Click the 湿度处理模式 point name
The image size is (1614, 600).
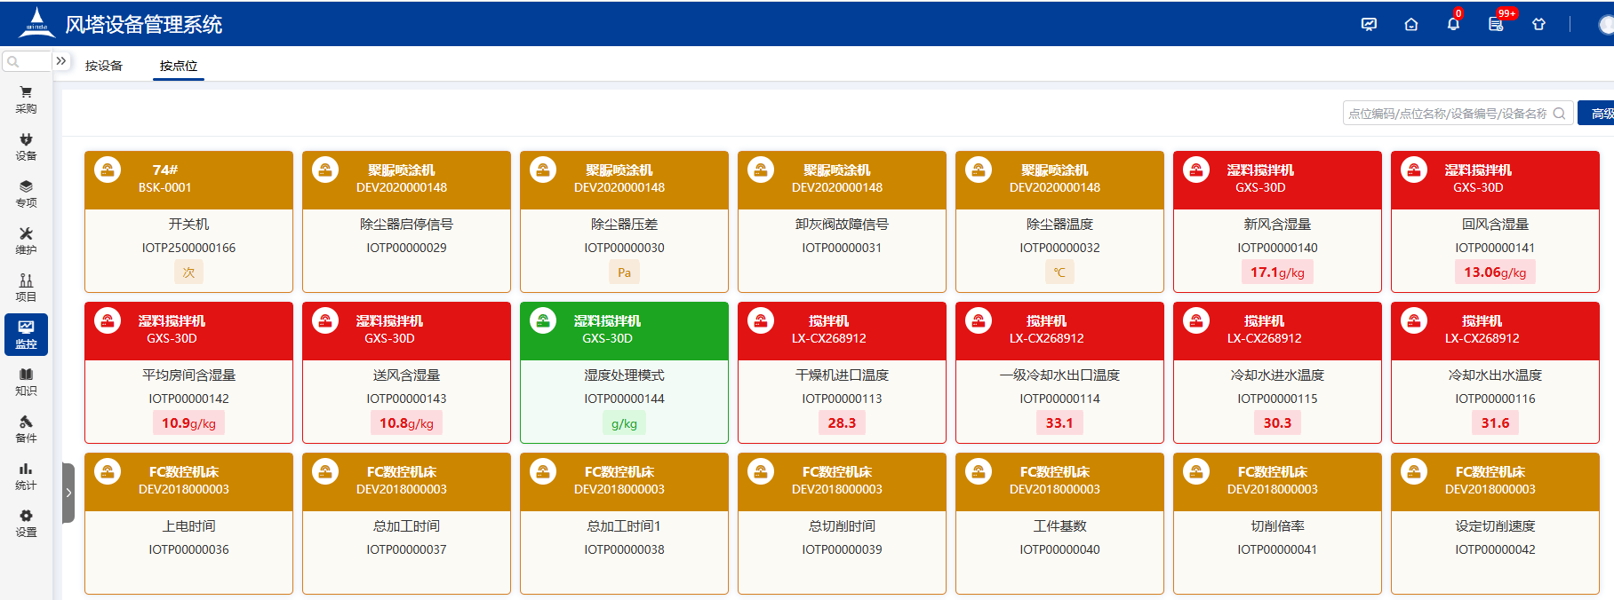[624, 375]
